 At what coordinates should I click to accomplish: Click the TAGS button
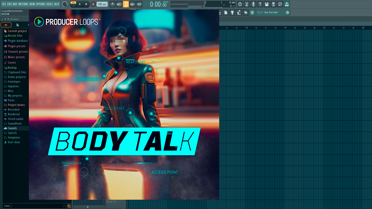click(7, 206)
